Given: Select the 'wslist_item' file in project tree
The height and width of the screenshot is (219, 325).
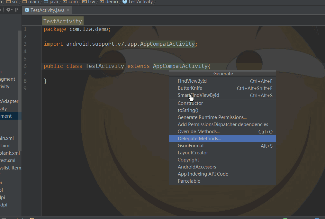Looking at the screenshot, I should 11,168.
